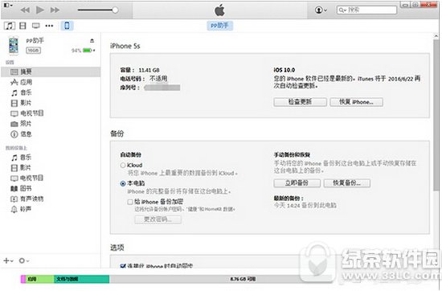Click the search input field

(x=366, y=10)
